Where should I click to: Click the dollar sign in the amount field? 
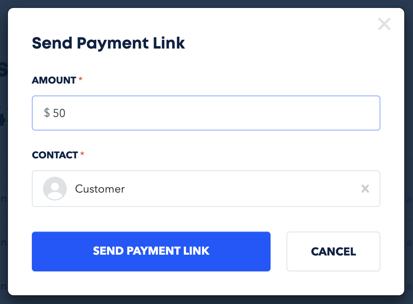pyautogui.click(x=47, y=113)
